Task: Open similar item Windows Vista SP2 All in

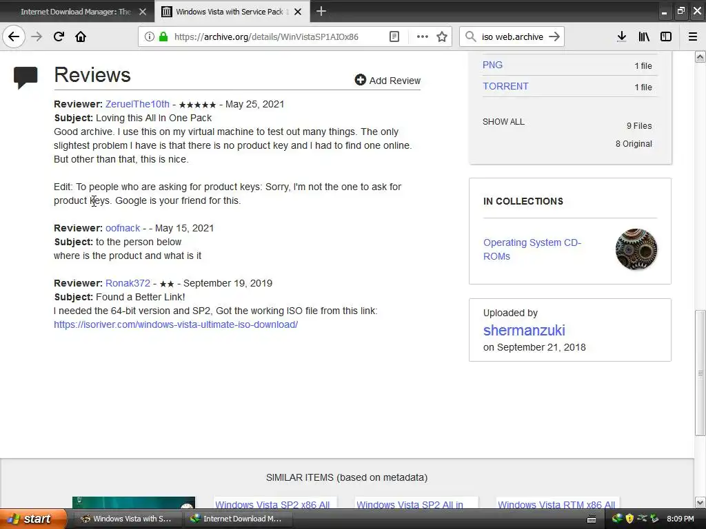Action: [410, 505]
